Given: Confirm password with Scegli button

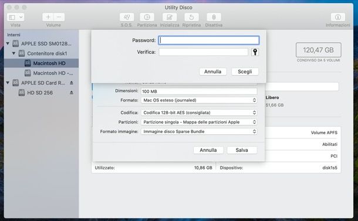Looking at the screenshot, I should pos(245,72).
